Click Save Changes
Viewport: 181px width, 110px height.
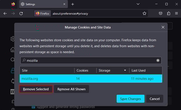coord(130,99)
